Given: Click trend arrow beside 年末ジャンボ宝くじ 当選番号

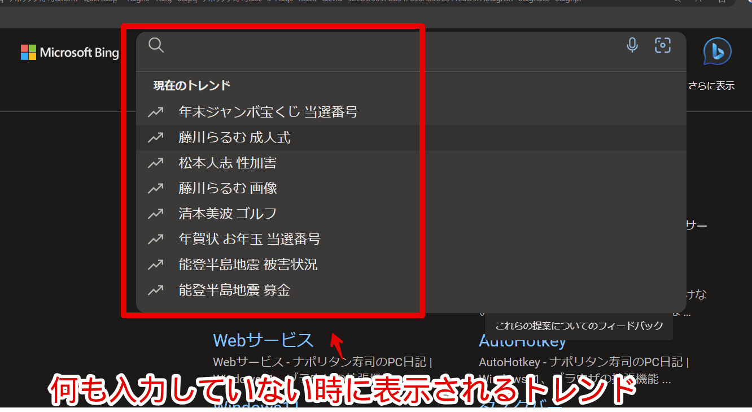Looking at the screenshot, I should (x=155, y=112).
